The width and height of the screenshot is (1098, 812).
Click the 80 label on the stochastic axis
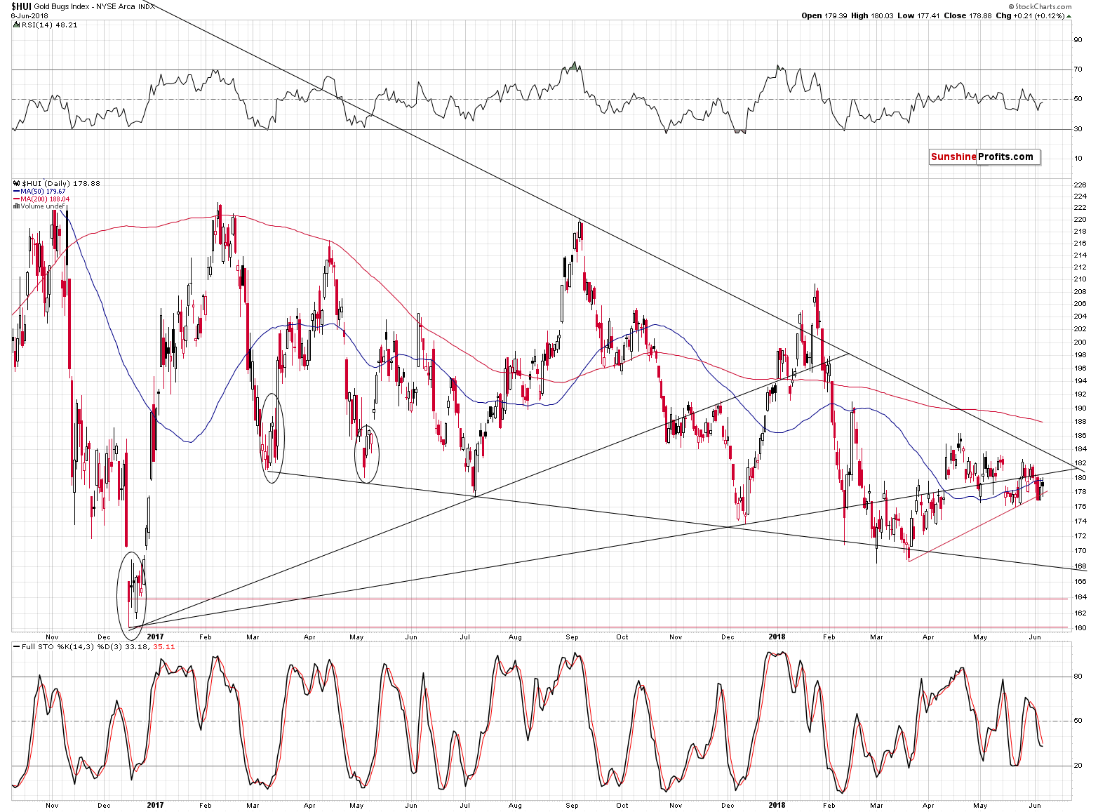coord(1078,677)
